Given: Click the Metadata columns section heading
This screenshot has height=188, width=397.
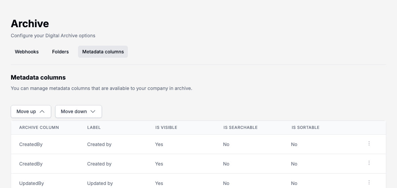Looking at the screenshot, I should pyautogui.click(x=38, y=78).
